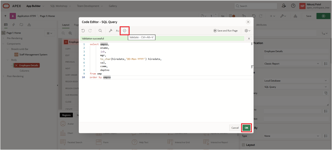332x150 pixels.
Task: Click the Validate checkmark icon
Action: click(x=125, y=31)
